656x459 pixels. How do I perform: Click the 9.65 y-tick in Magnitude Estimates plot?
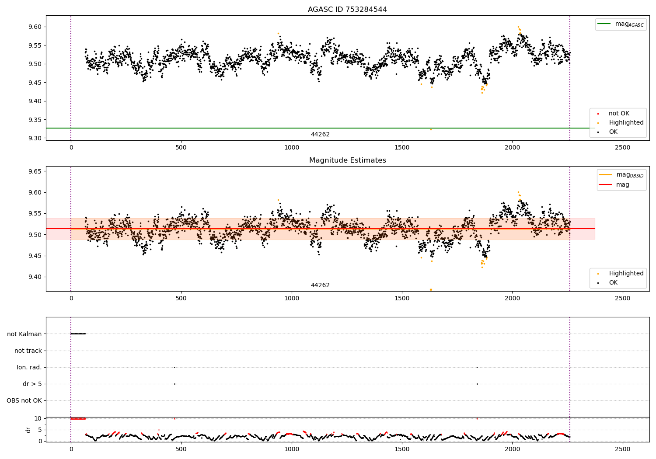(36, 171)
